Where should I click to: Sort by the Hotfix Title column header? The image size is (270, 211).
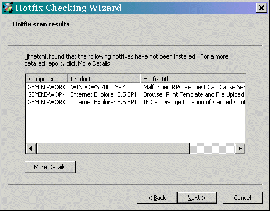pos(193,79)
